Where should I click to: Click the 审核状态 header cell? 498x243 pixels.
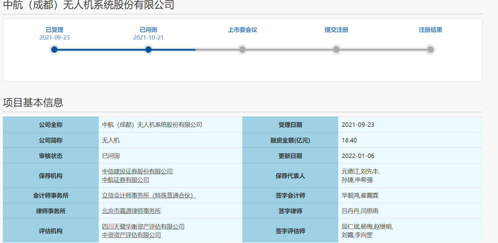(x=51, y=156)
